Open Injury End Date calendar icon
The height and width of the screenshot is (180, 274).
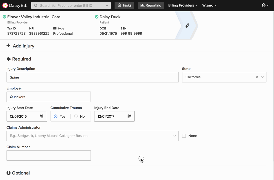(x=129, y=116)
